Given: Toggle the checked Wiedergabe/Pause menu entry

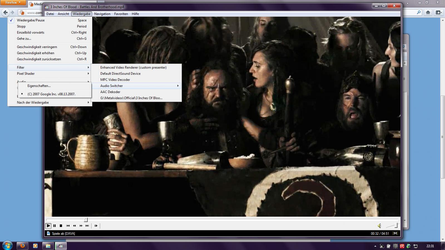Looking at the screenshot, I should click(50, 20).
